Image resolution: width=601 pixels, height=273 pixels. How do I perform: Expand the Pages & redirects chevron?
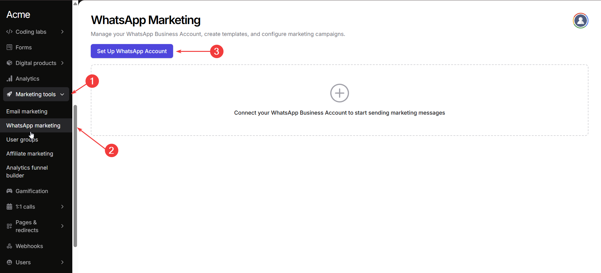point(62,226)
